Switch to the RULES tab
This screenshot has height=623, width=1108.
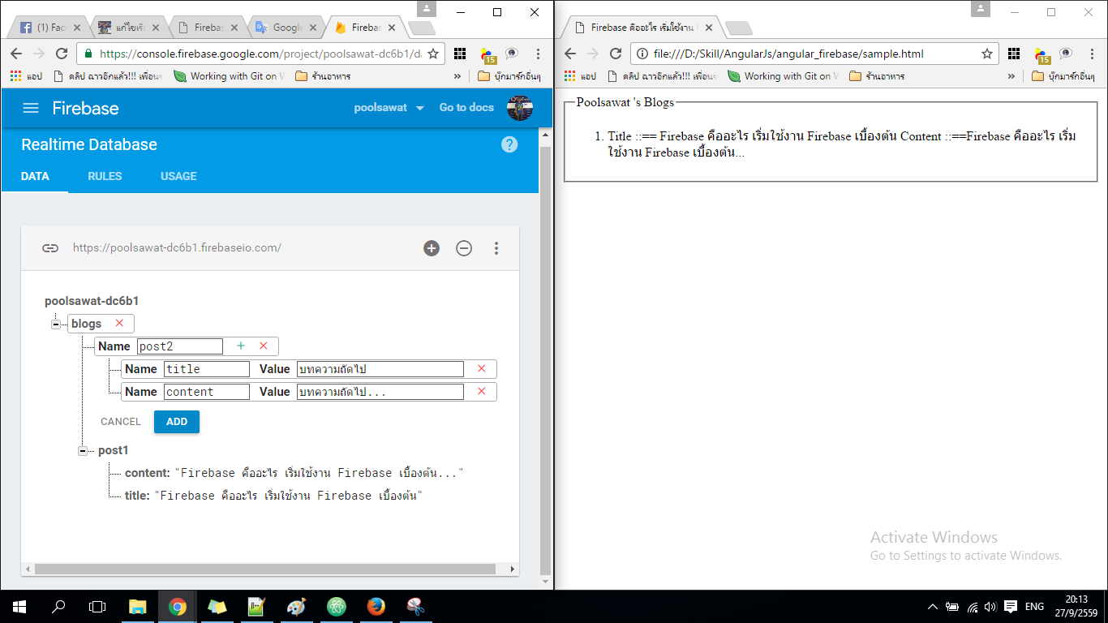tap(105, 176)
